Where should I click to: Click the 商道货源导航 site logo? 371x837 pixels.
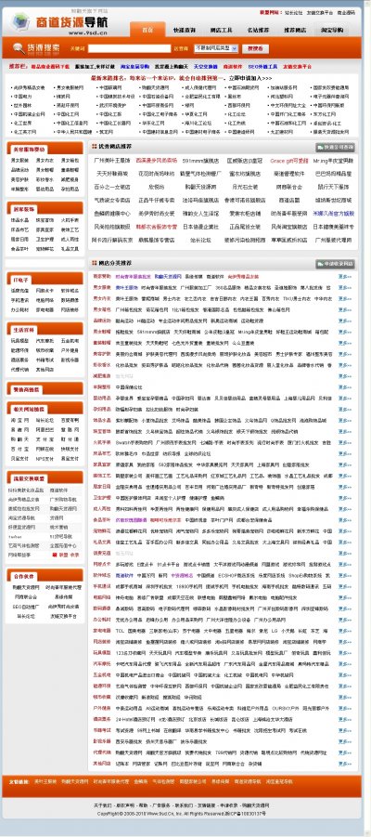coord(59,23)
